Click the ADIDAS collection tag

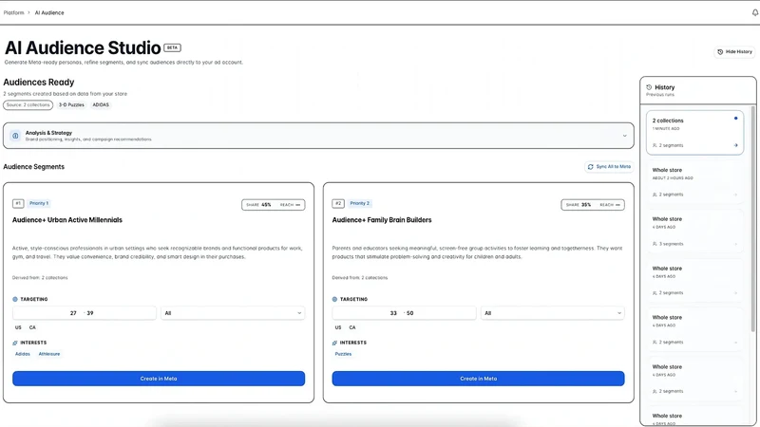(x=101, y=105)
